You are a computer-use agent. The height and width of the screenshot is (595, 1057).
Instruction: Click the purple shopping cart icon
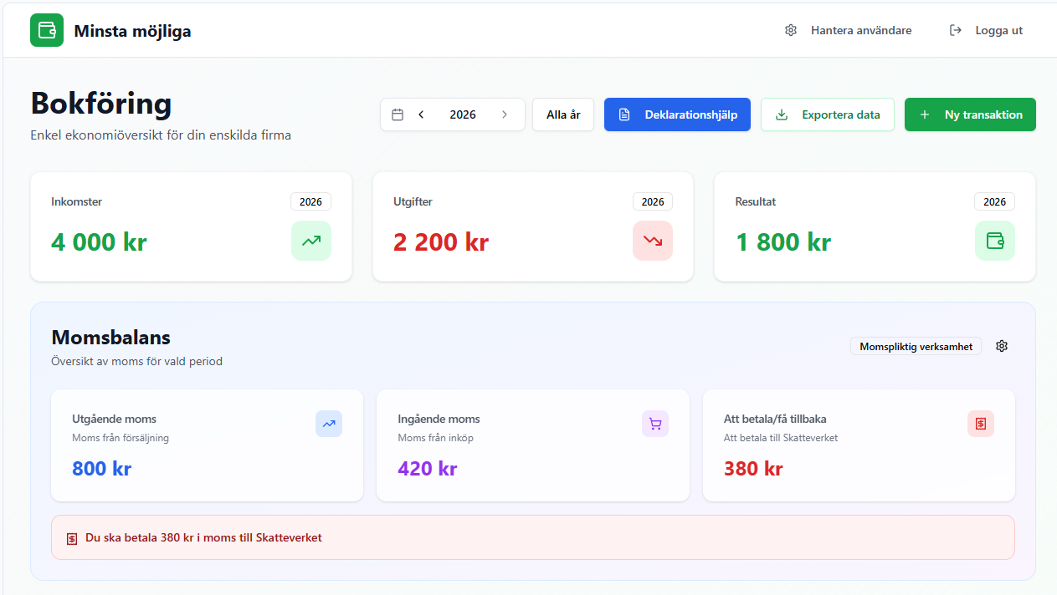pyautogui.click(x=655, y=424)
